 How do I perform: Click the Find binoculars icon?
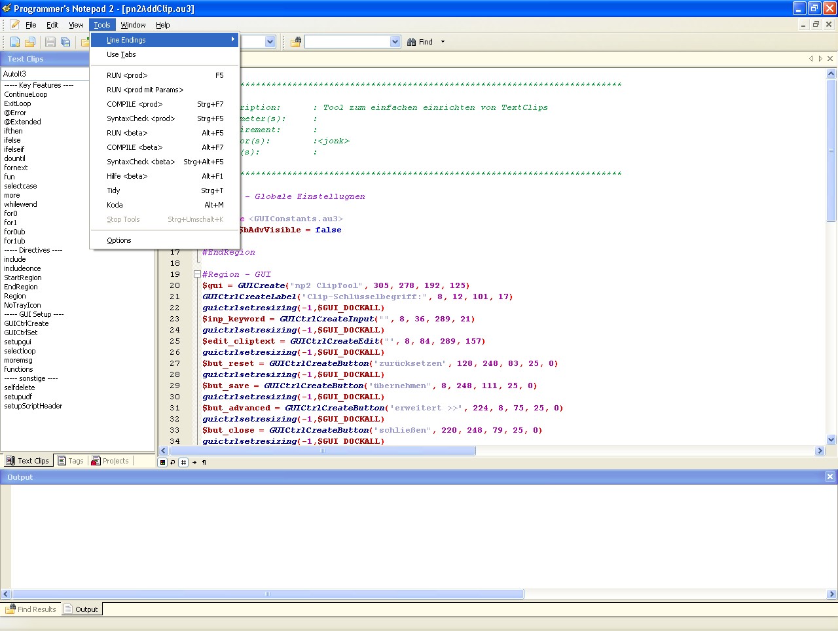411,42
